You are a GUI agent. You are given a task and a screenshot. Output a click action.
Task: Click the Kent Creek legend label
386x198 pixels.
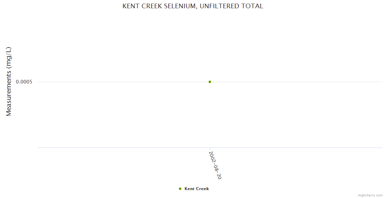pyautogui.click(x=197, y=189)
